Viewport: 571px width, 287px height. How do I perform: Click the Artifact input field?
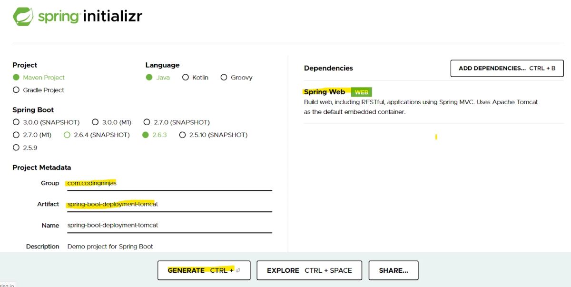tap(169, 204)
